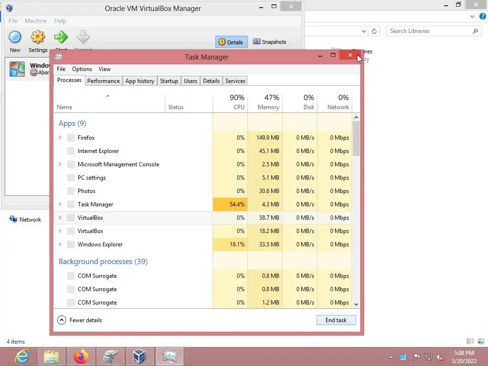488x366 pixels.
Task: Click the Management Console taskbar icon
Action: [110, 356]
